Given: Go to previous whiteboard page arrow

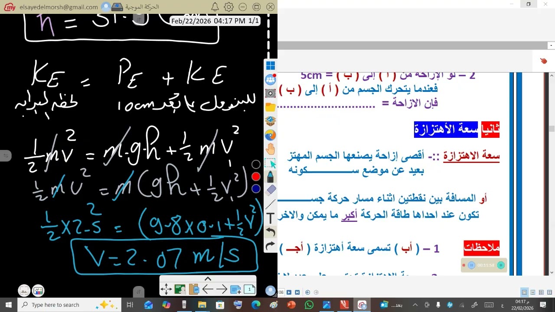Looking at the screenshot, I should (x=208, y=289).
